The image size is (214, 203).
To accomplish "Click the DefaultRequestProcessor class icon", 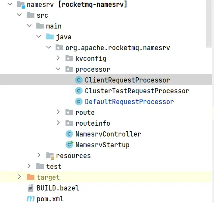I will (79, 101).
